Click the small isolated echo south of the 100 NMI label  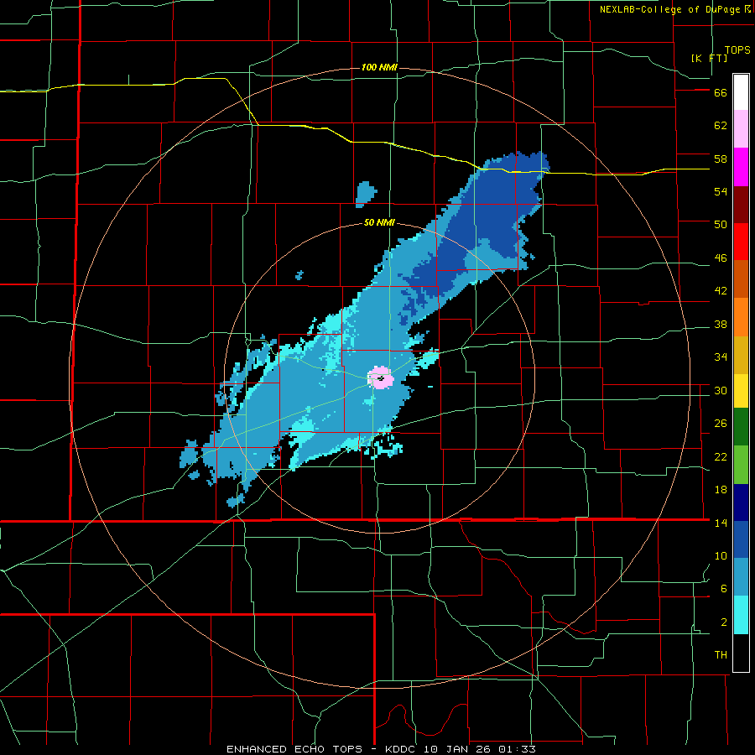pos(366,194)
